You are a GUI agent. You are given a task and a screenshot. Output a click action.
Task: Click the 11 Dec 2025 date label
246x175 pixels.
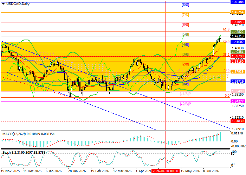click(32, 171)
